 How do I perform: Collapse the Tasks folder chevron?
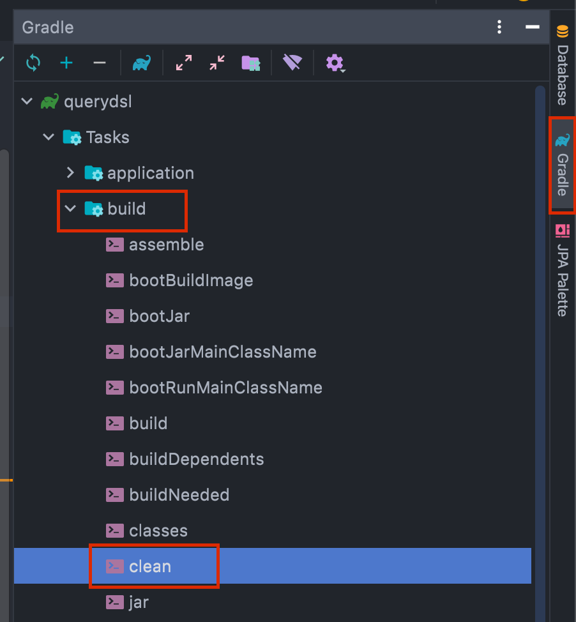pyautogui.click(x=49, y=137)
